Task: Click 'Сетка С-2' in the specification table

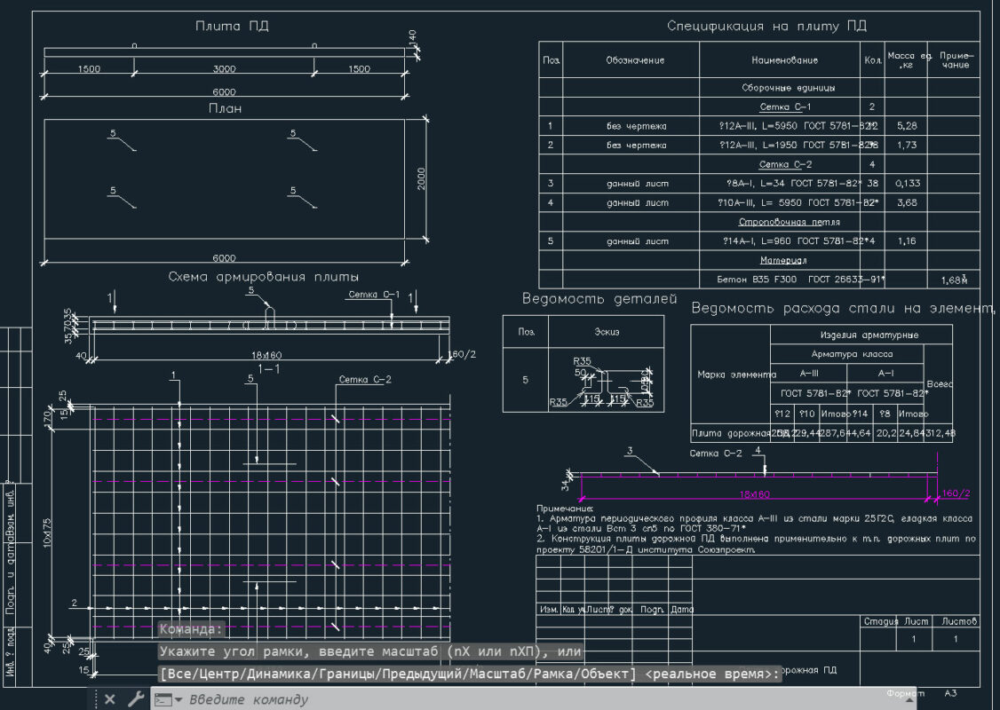Action: coord(785,164)
